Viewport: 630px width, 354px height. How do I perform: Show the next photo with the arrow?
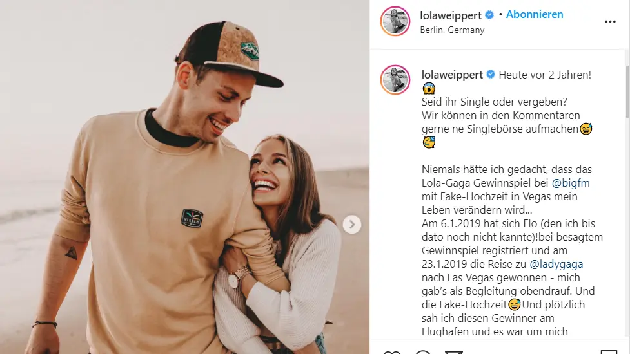[x=351, y=224]
